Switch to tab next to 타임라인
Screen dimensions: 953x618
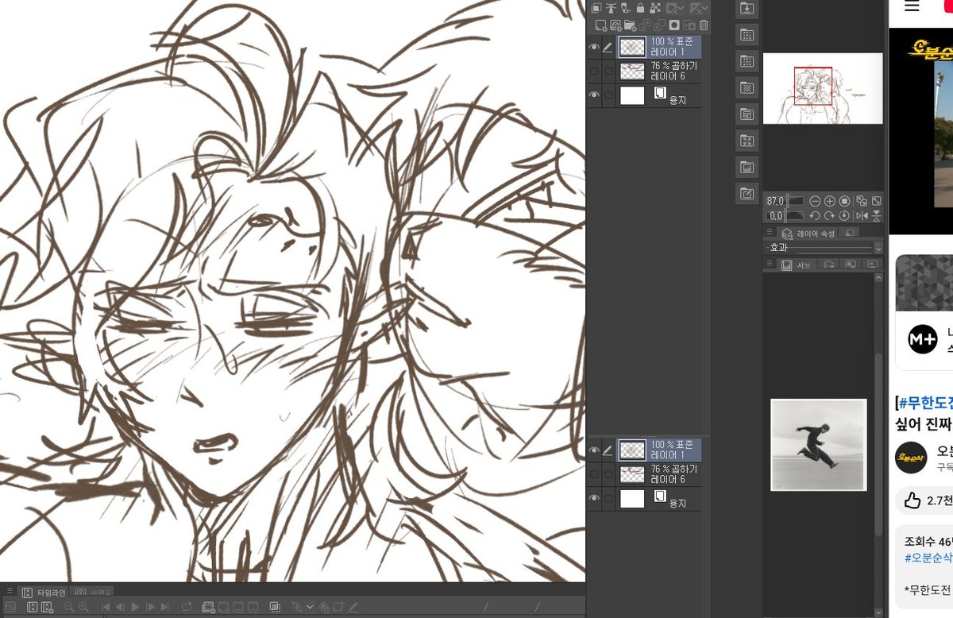[x=93, y=593]
